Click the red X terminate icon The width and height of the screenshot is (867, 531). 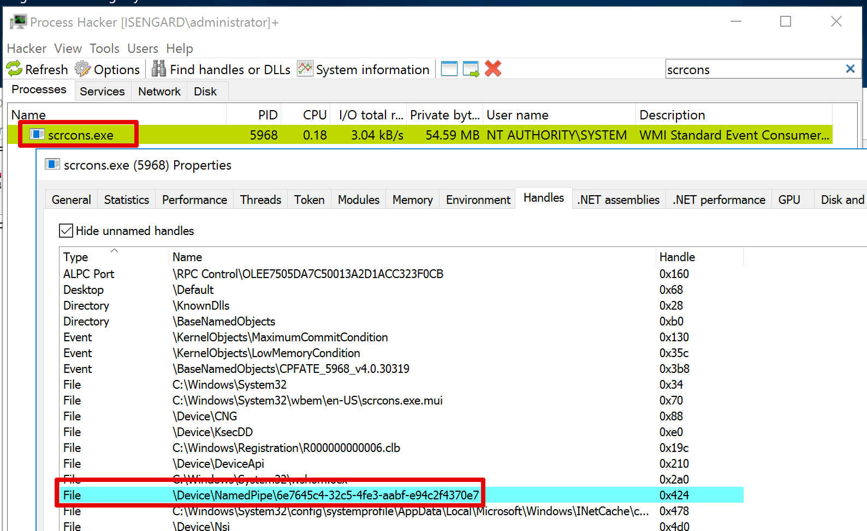493,69
